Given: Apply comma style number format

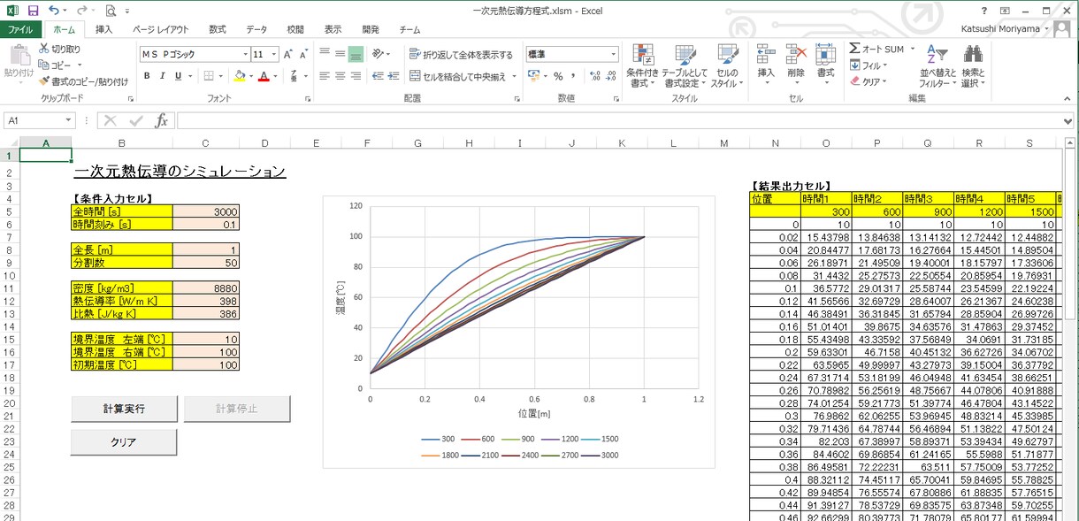Looking at the screenshot, I should (x=574, y=76).
